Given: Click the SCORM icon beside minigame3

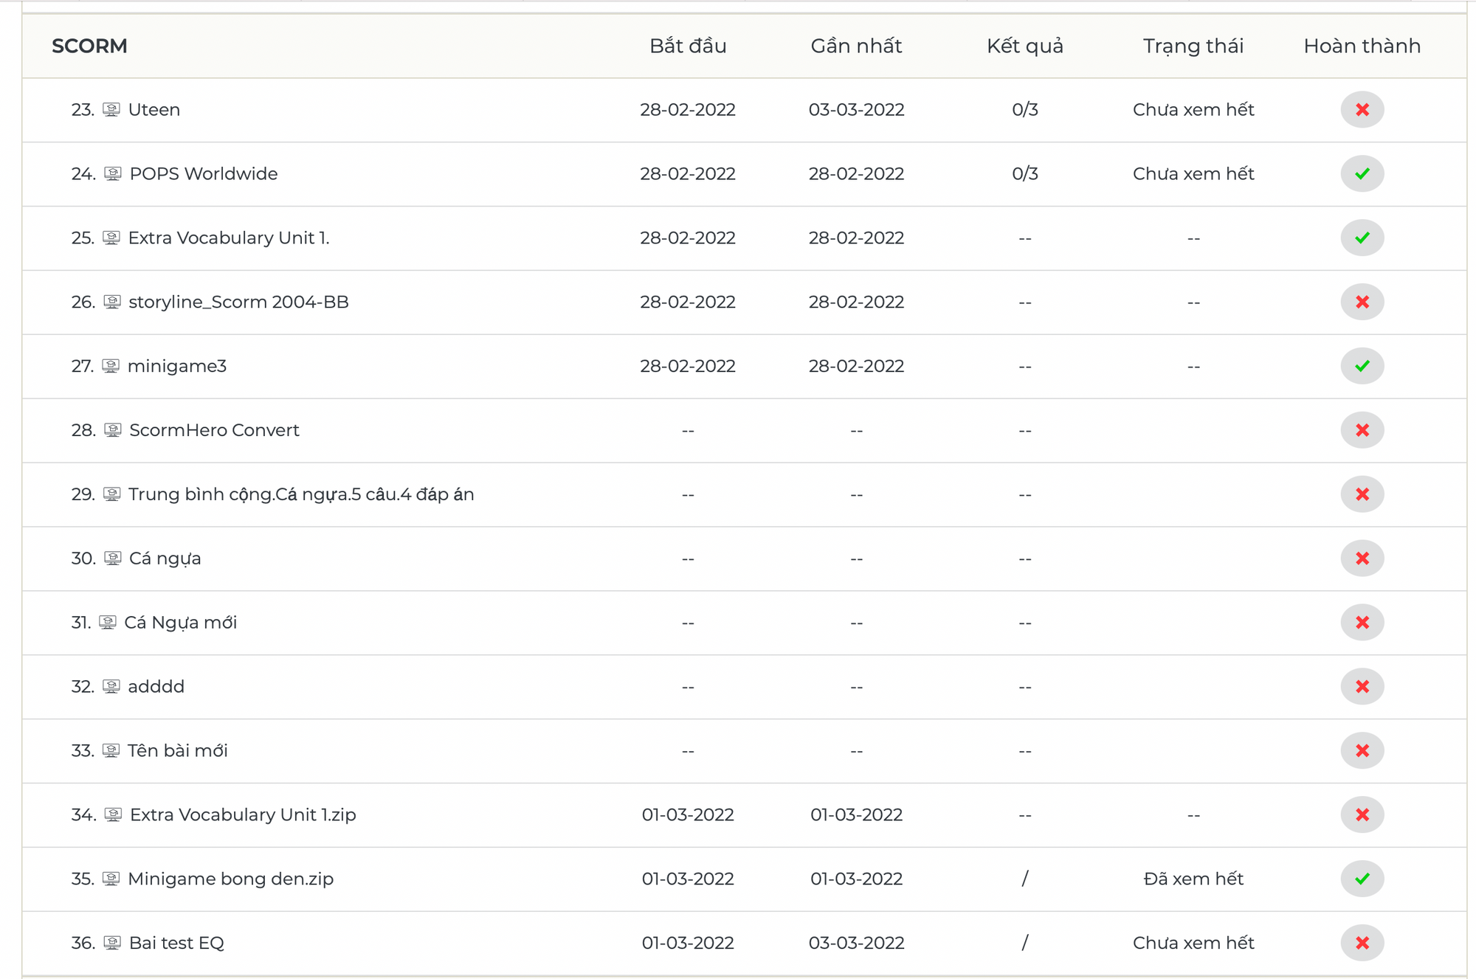Looking at the screenshot, I should pyautogui.click(x=111, y=366).
